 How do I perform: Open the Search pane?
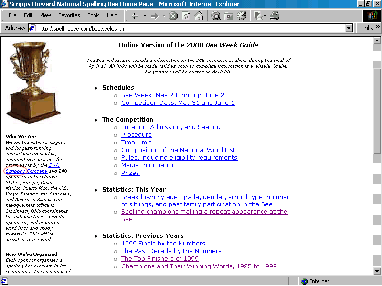pos(216,16)
